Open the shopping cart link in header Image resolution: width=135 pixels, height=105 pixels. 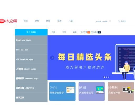(x=122, y=21)
